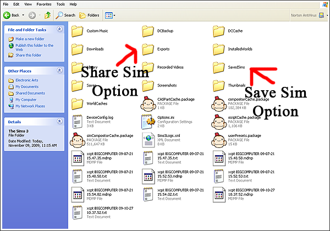This screenshot has width=330, height=231.
Task: Select xcpt 15.47.35.mdmp file icon
Action: click(x=77, y=158)
